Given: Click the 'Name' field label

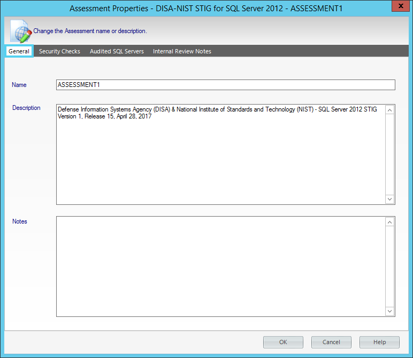Looking at the screenshot, I should [x=19, y=85].
